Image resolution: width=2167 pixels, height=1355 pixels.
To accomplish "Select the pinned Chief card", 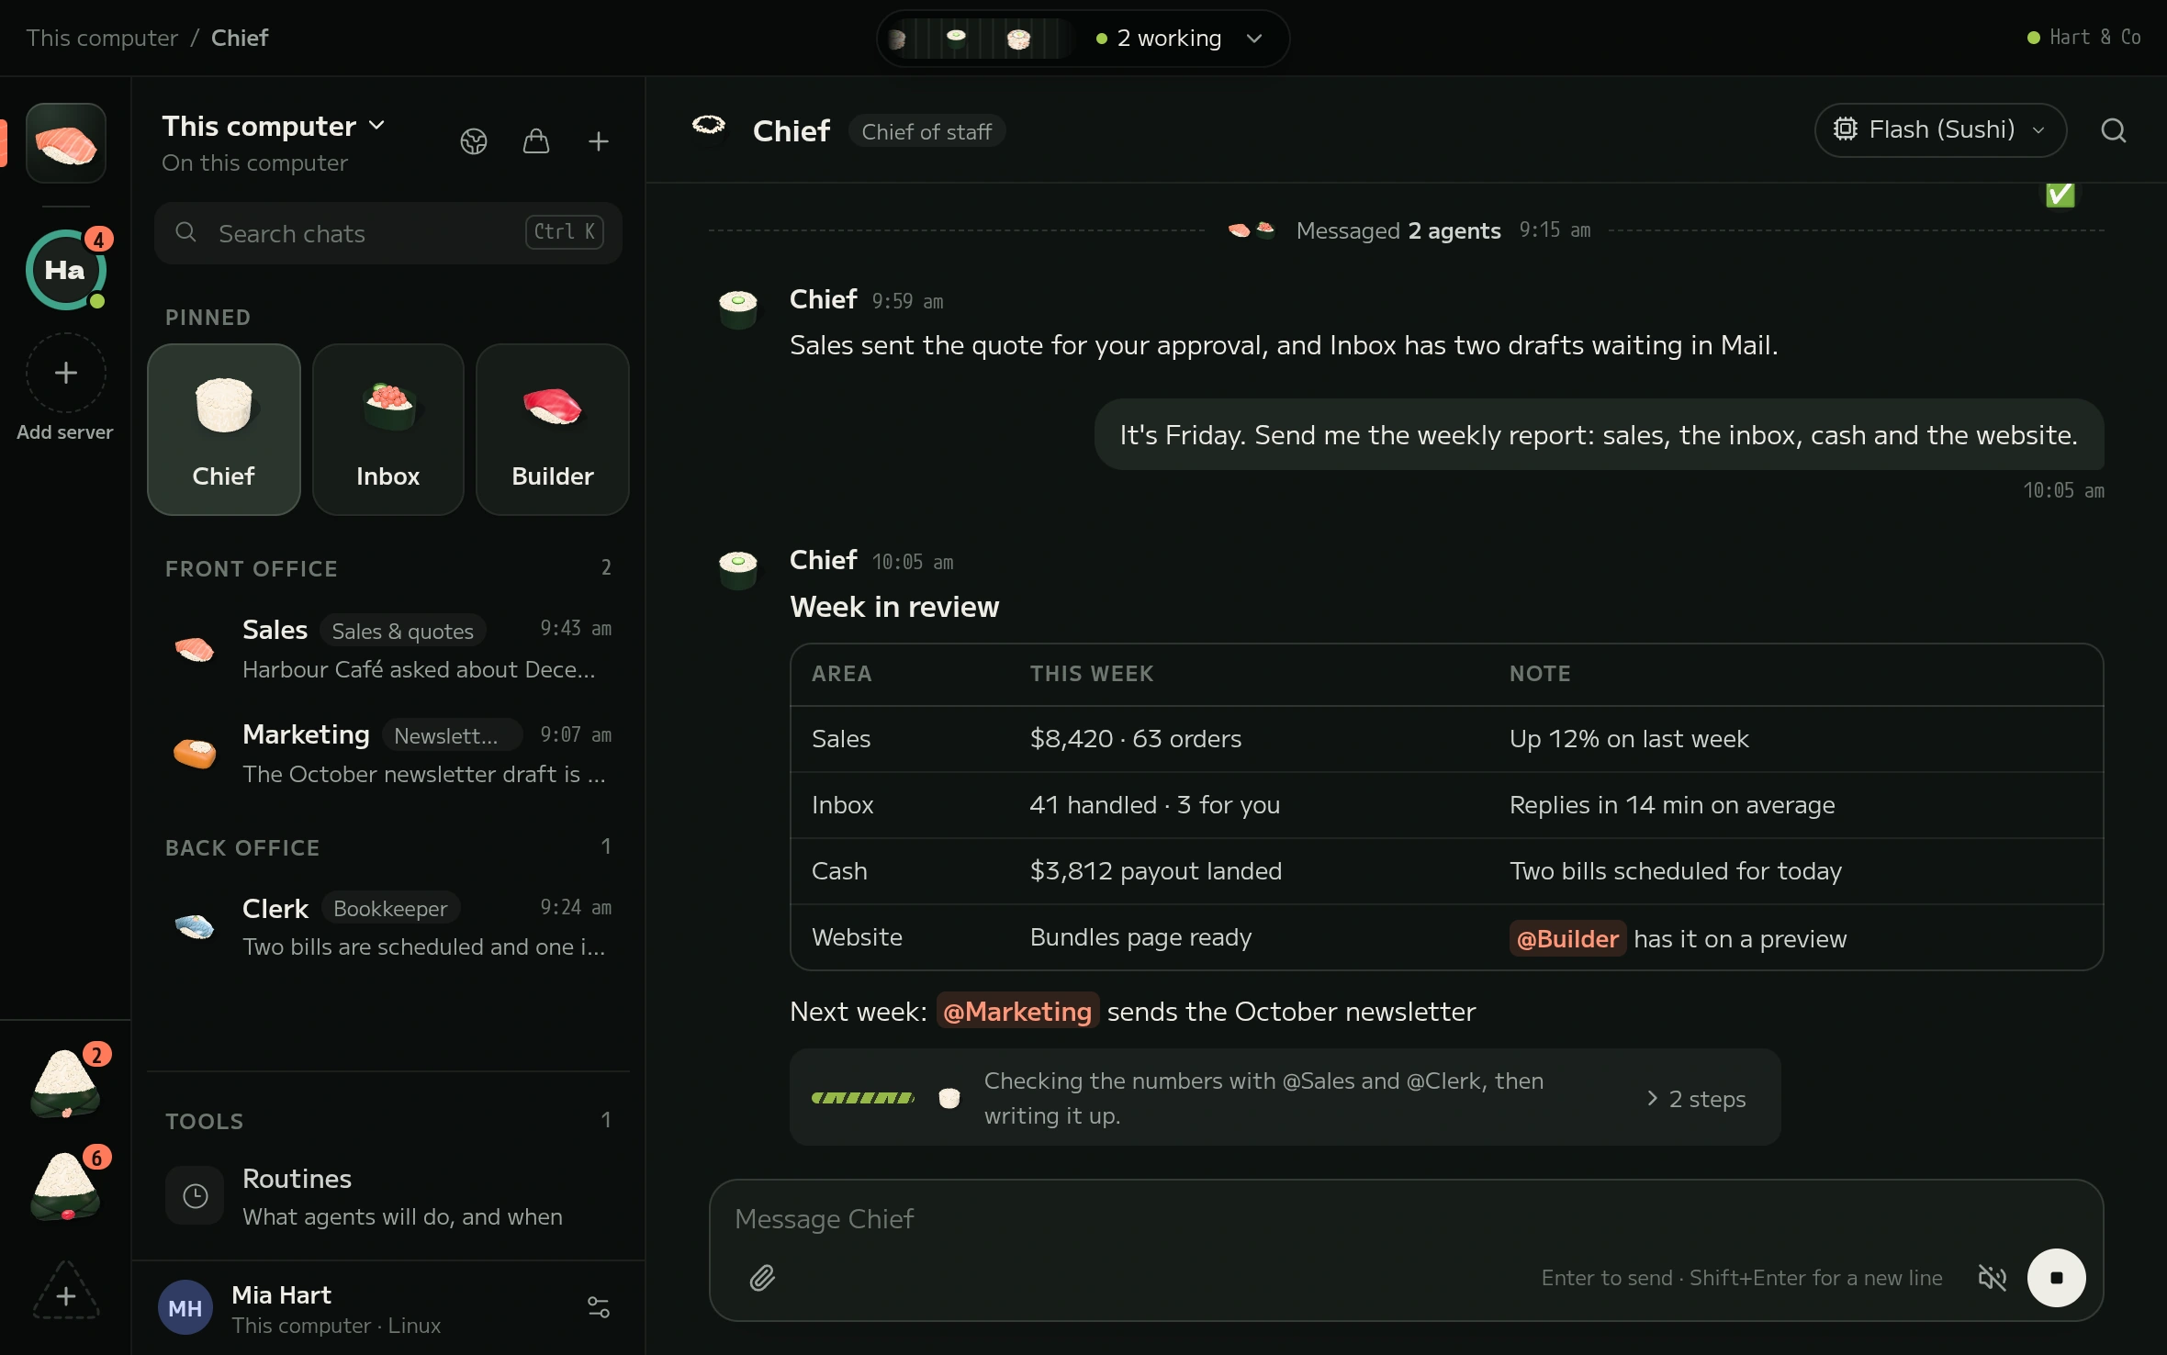I will [223, 430].
